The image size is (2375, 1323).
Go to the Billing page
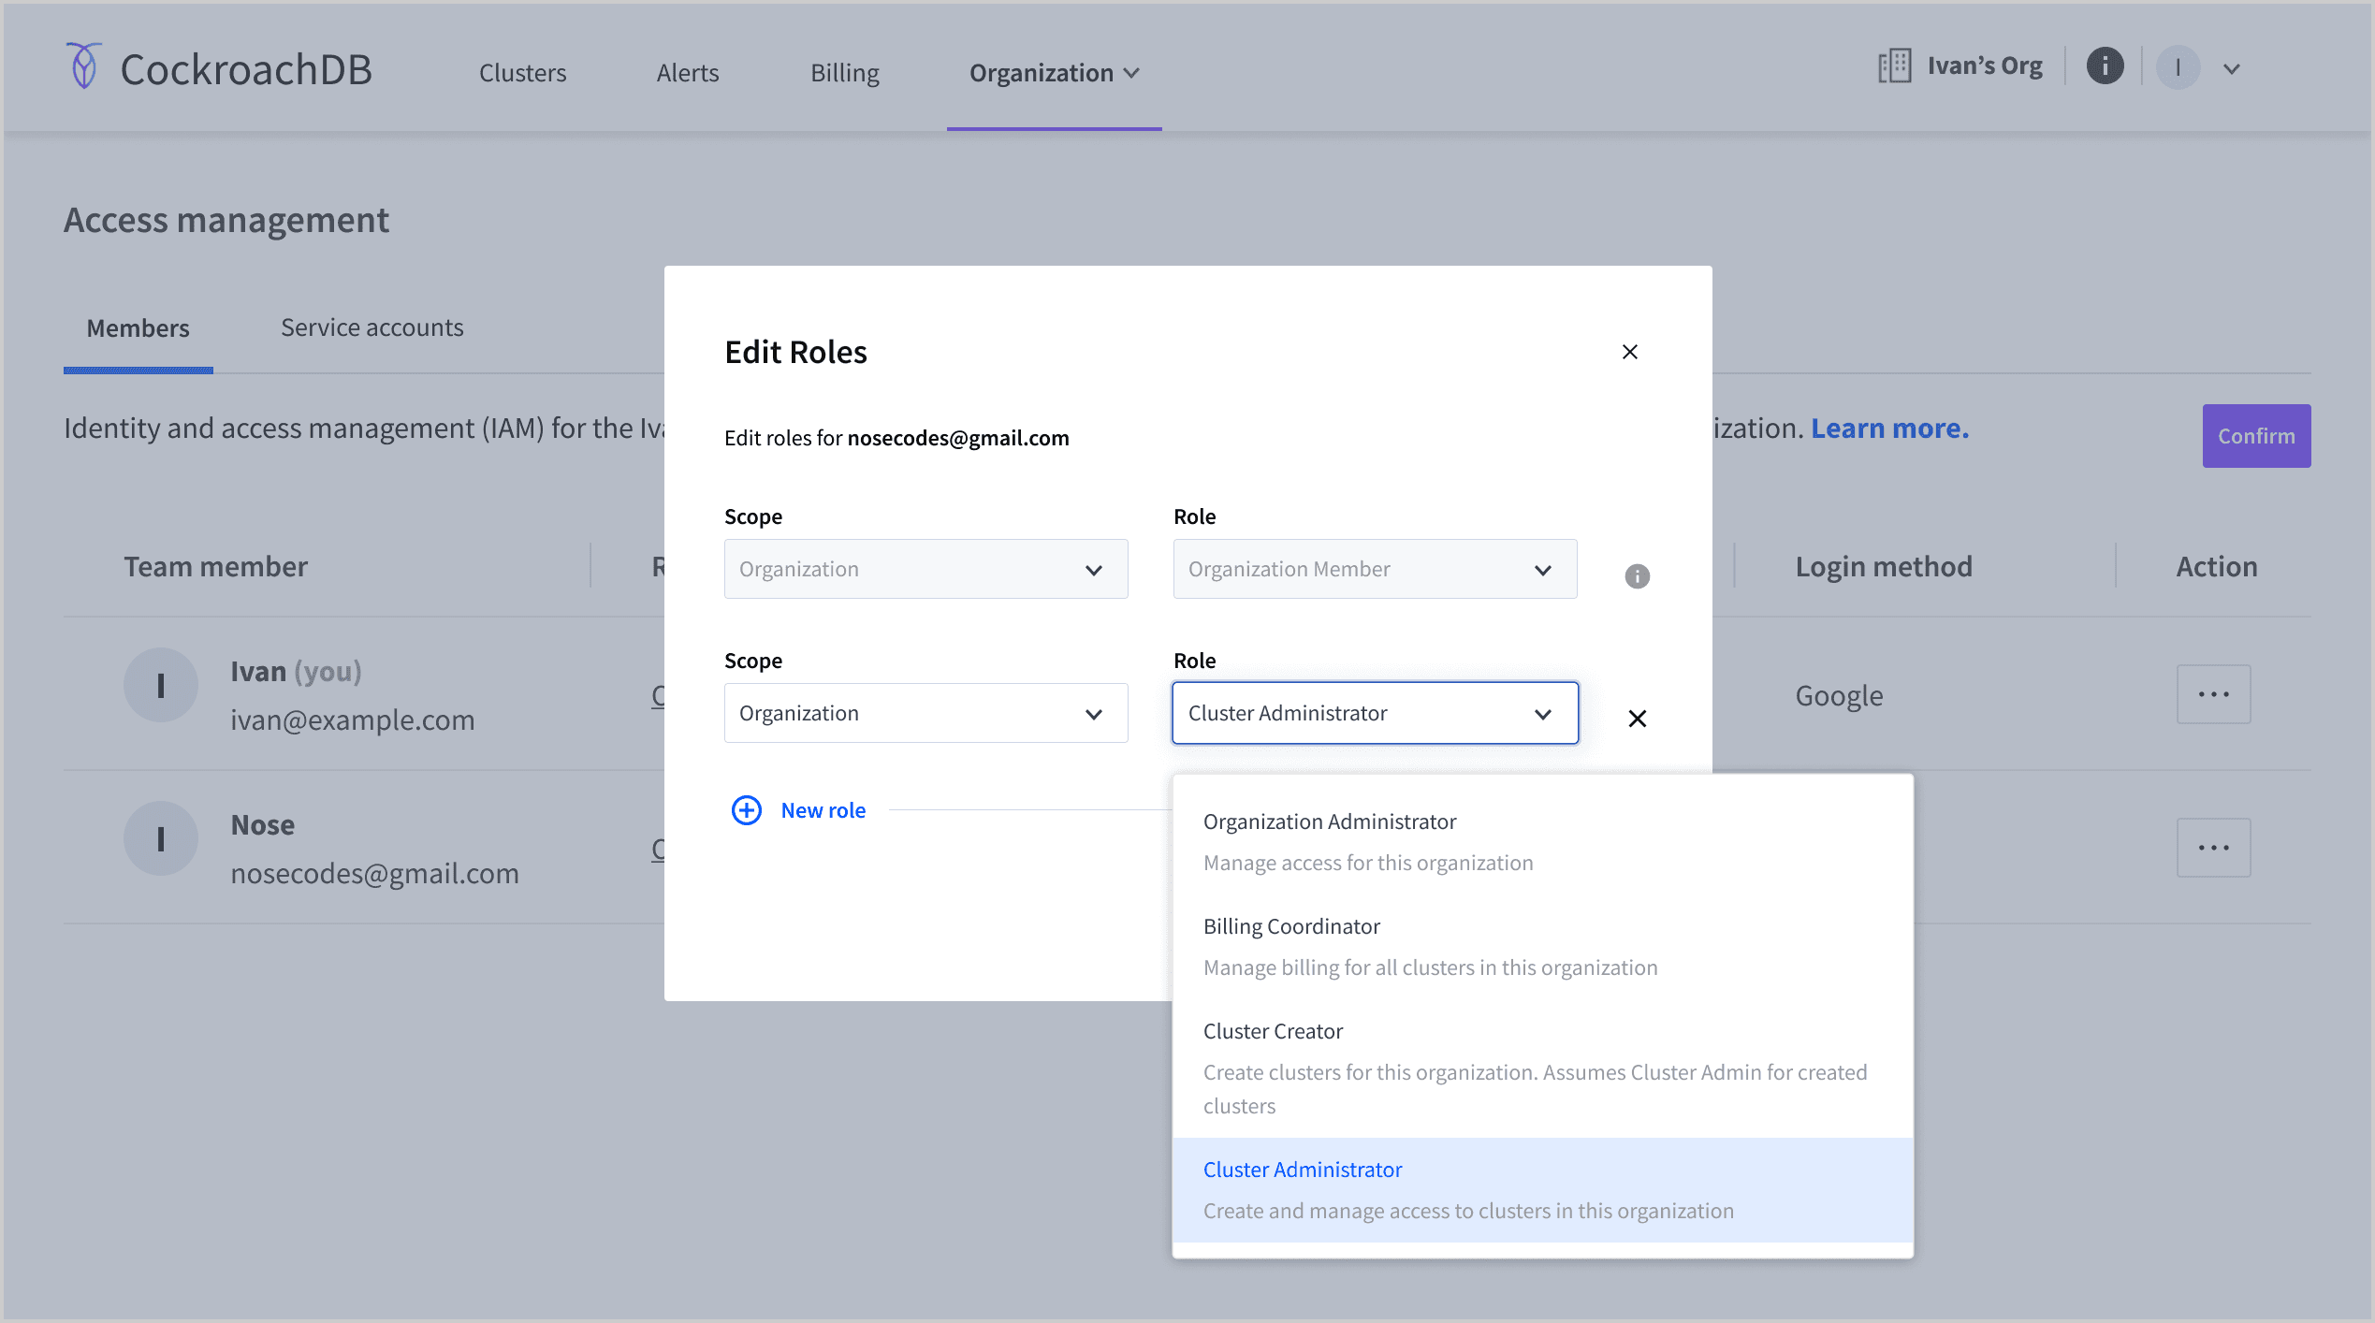click(845, 73)
